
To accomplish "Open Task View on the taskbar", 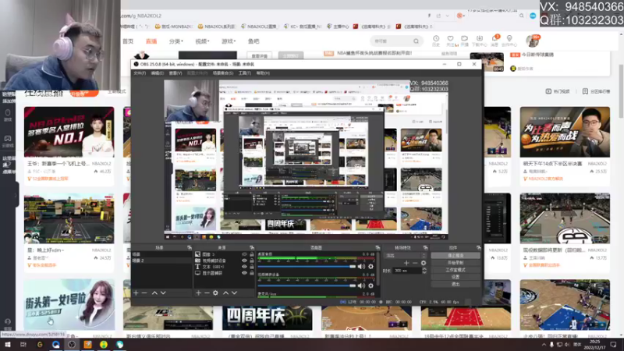I will (23, 345).
